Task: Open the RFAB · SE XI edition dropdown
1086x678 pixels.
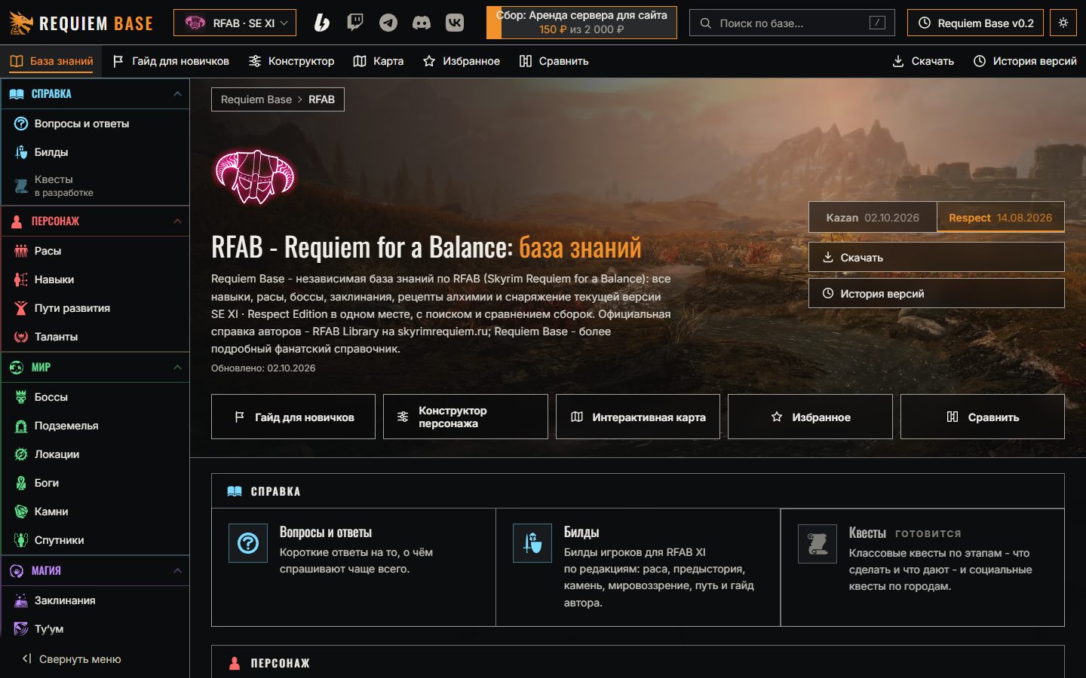Action: click(x=235, y=23)
